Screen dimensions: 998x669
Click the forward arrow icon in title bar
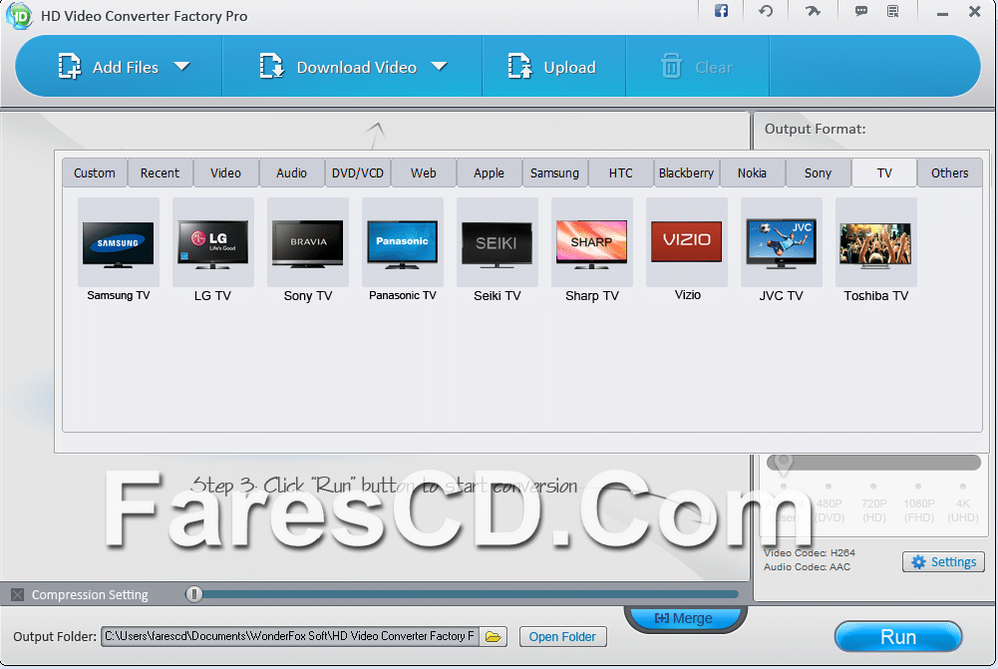(x=813, y=11)
